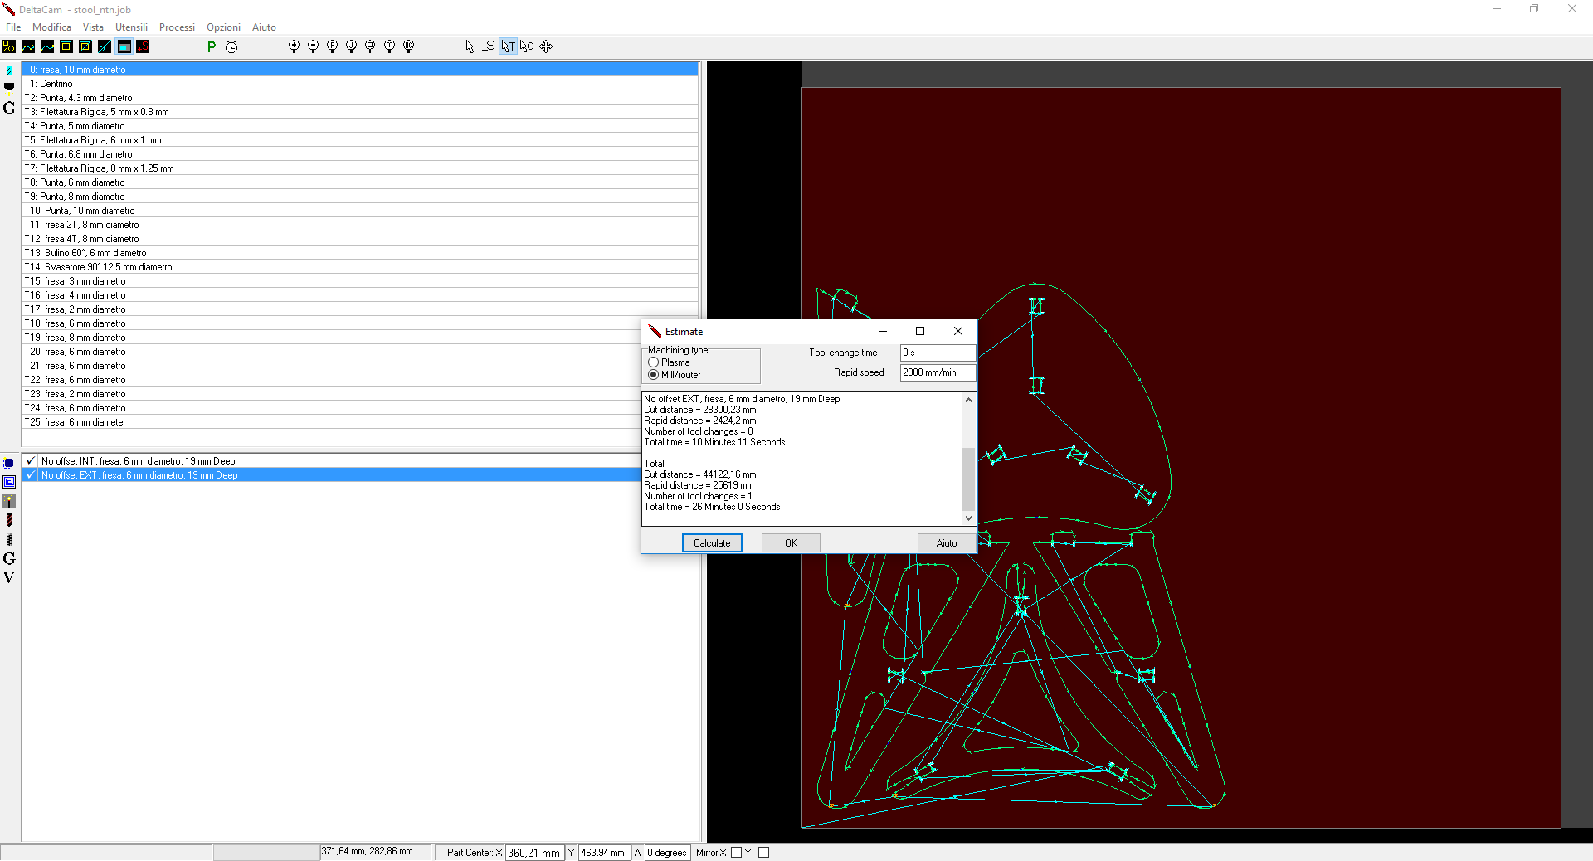Click the four-way move arrows tool
This screenshot has height=861, width=1593.
tap(546, 46)
